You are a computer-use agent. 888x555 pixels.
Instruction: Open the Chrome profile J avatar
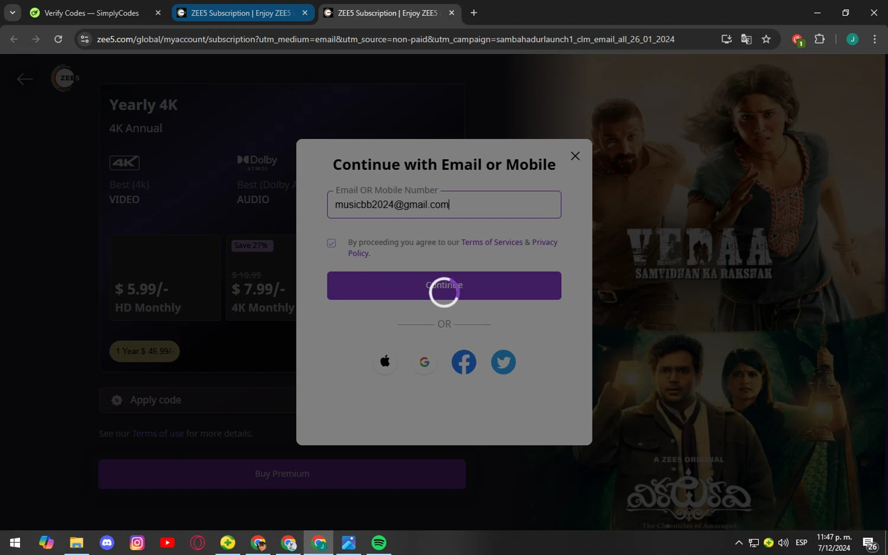point(852,39)
